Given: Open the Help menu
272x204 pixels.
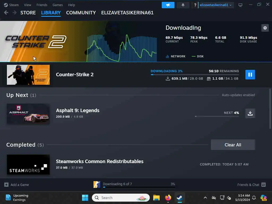Looking at the screenshot, I should [x=71, y=5].
